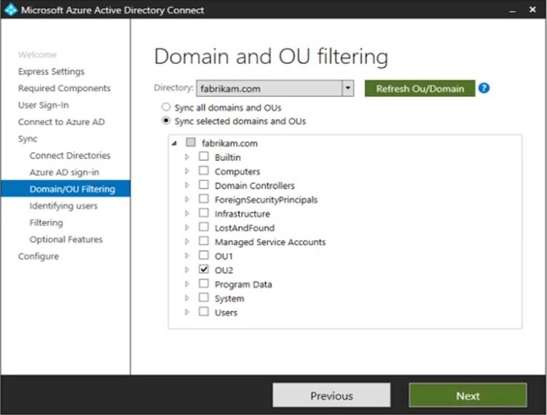The image size is (547, 415).
Task: Check the LostAndFound checkbox
Action: click(204, 227)
